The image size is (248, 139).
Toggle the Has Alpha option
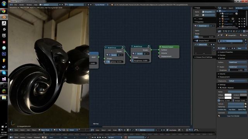click(x=232, y=110)
